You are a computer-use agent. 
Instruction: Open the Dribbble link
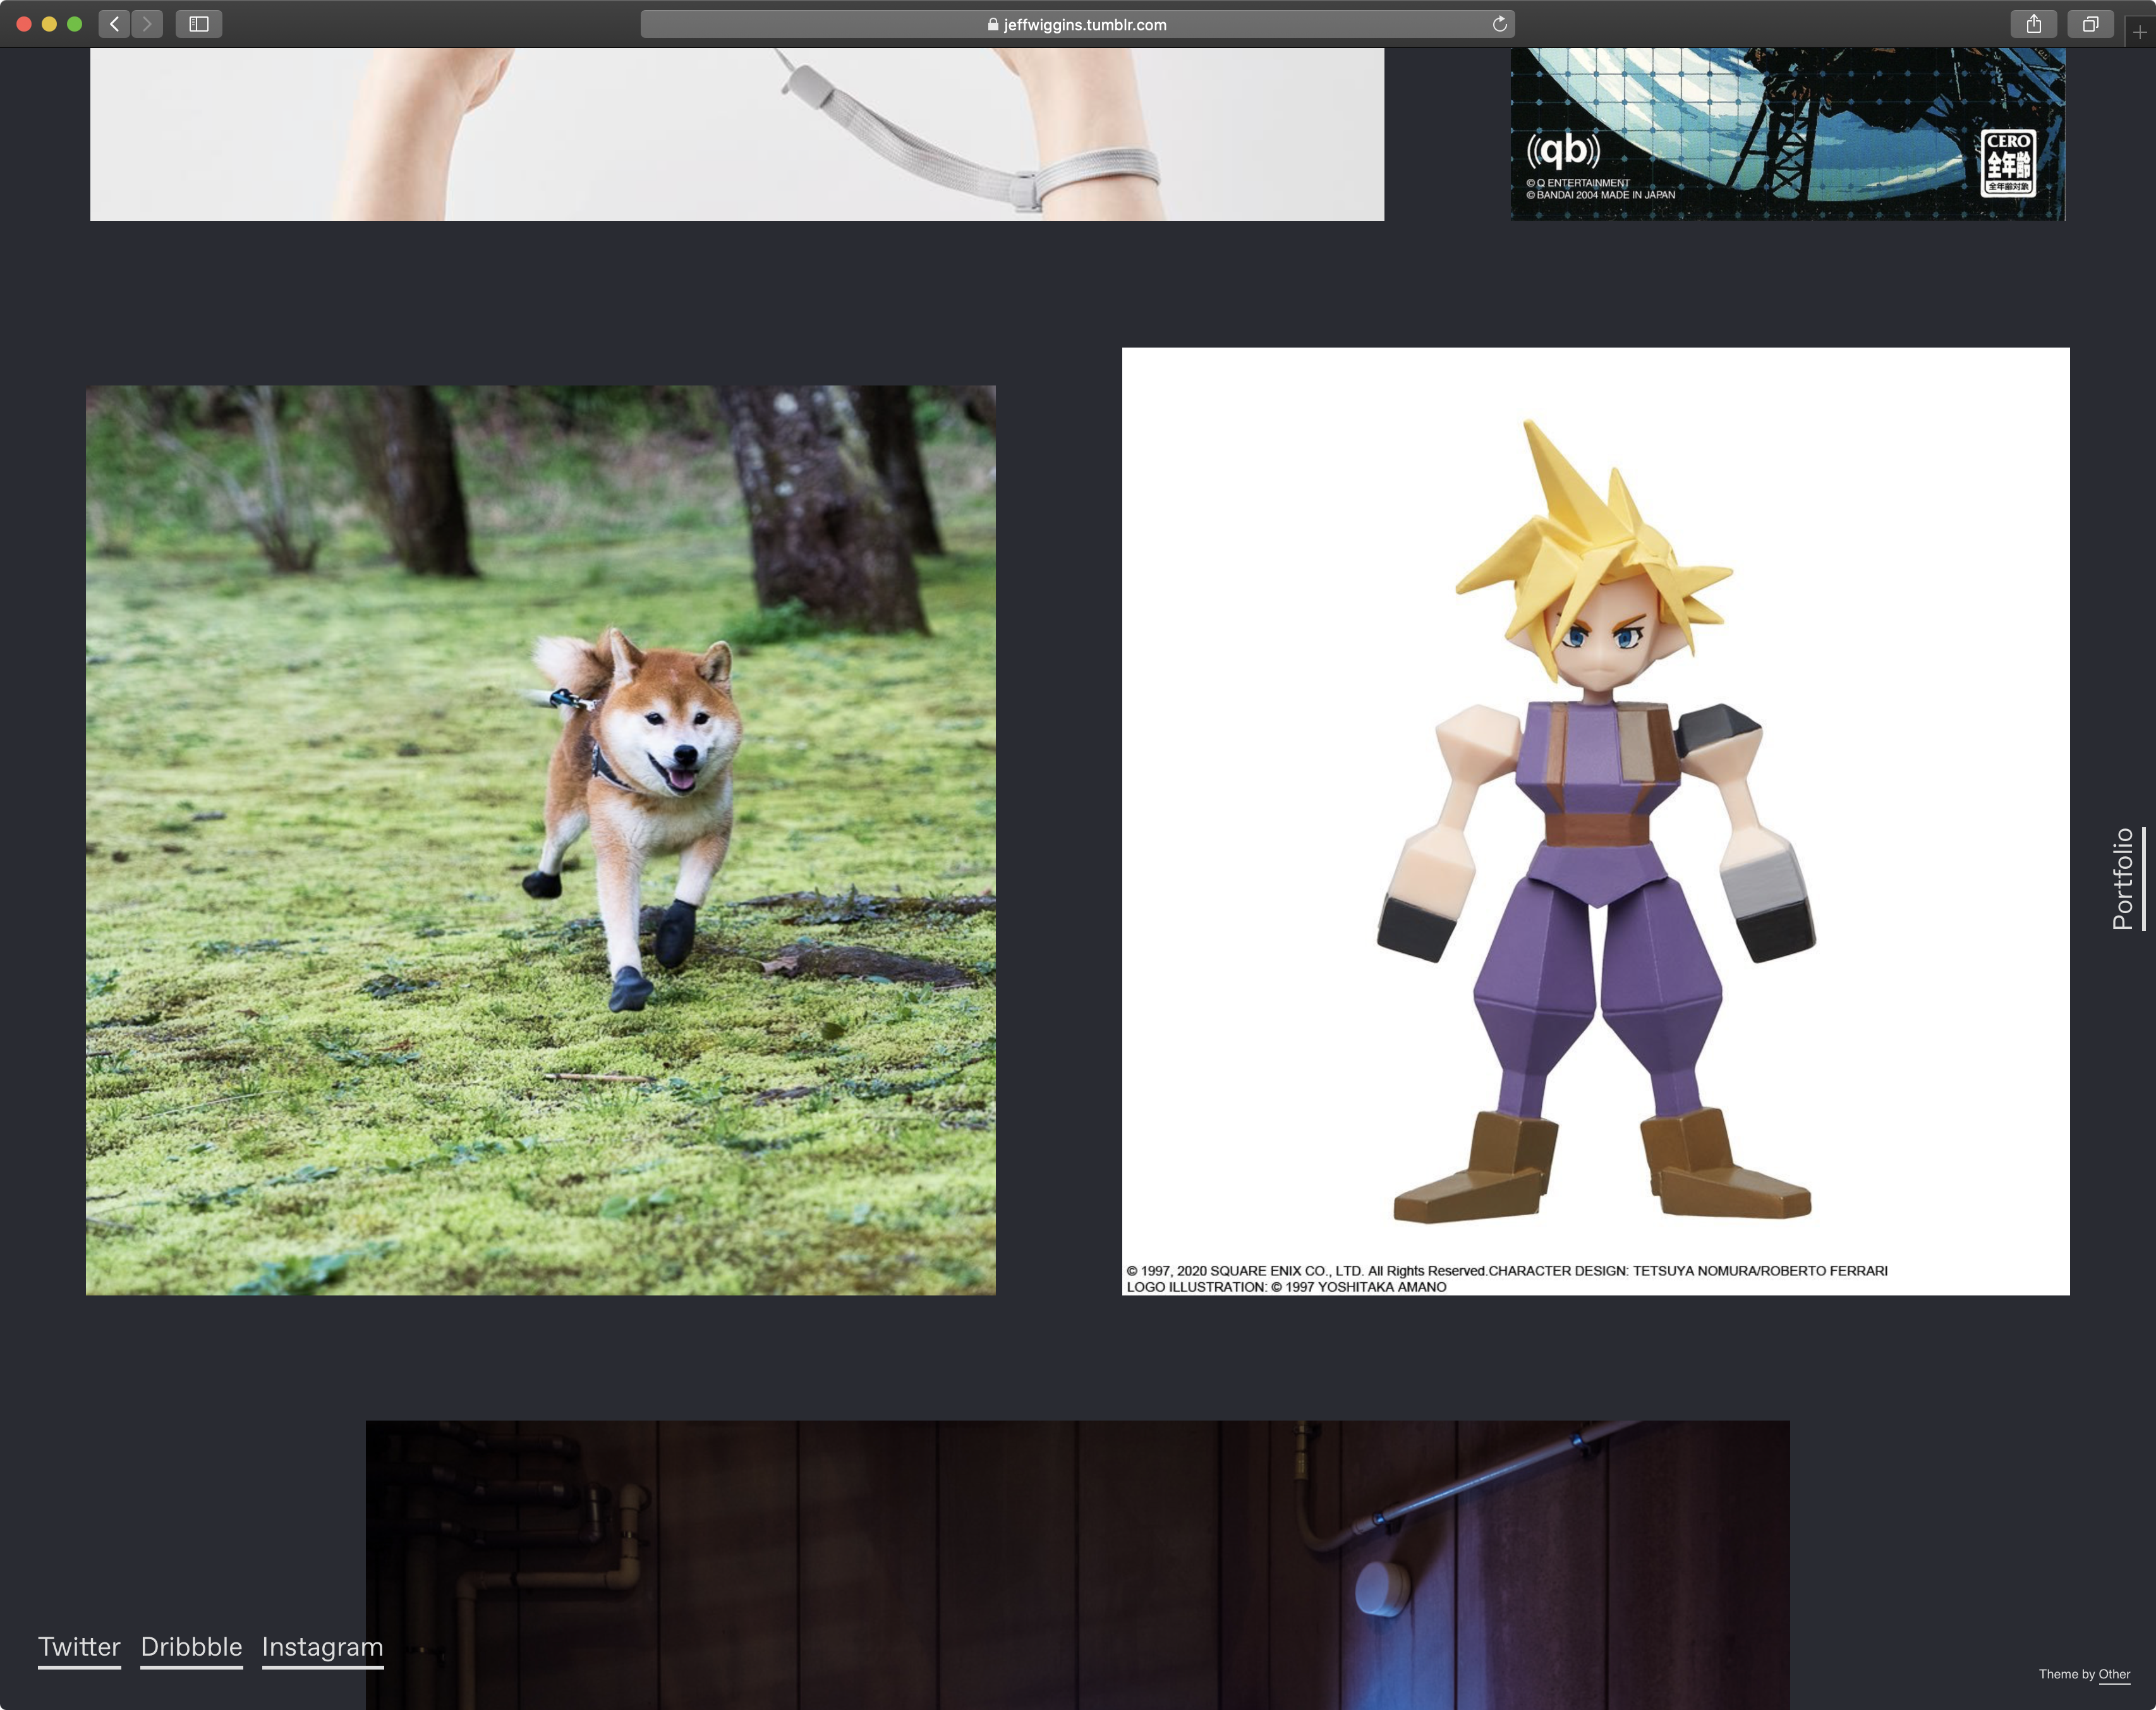pos(191,1647)
